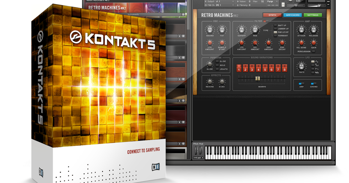Shift keyboard octave down with left arrow
This screenshot has width=349, height=183.
194,158
